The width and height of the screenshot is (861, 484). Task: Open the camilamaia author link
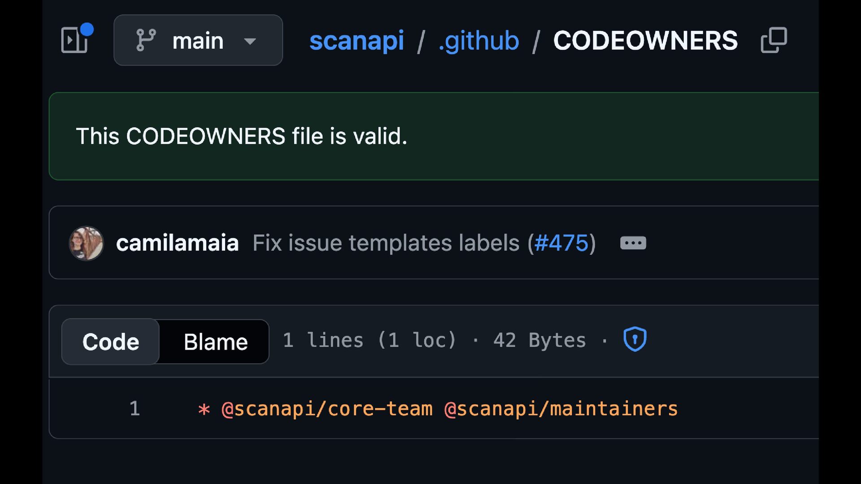pos(177,243)
